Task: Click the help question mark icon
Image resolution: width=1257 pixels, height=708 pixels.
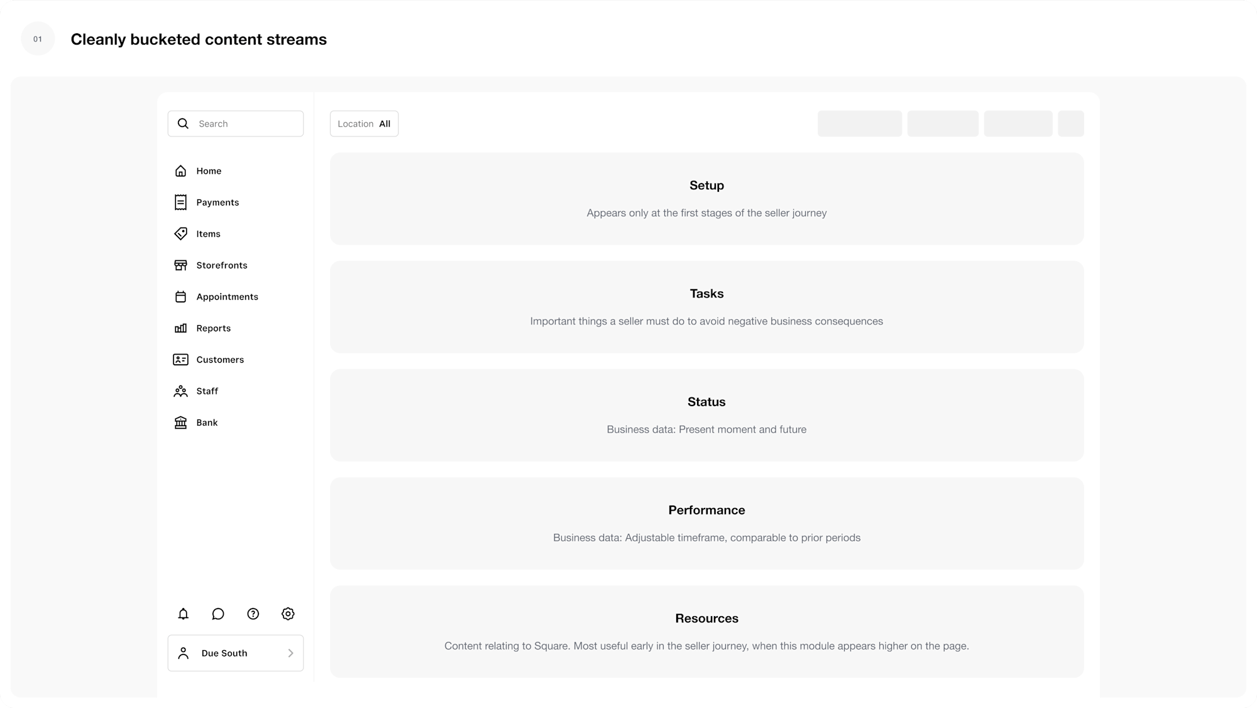Action: (x=253, y=614)
